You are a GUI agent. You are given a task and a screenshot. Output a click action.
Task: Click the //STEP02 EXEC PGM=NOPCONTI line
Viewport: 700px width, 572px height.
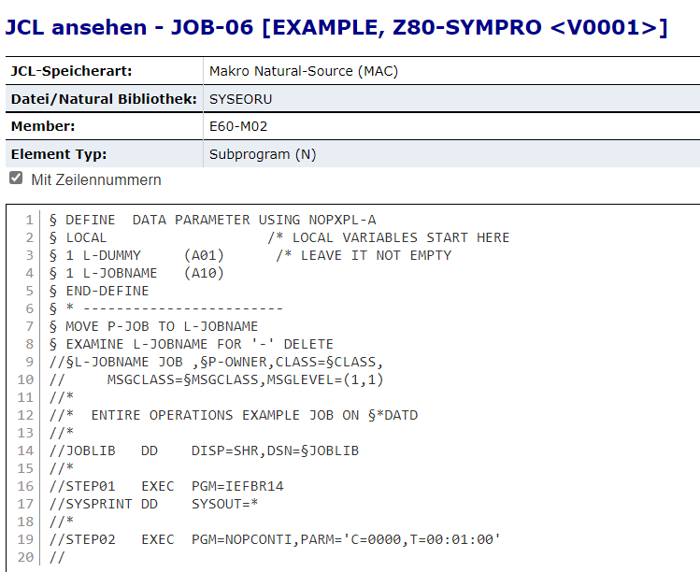pos(275,539)
